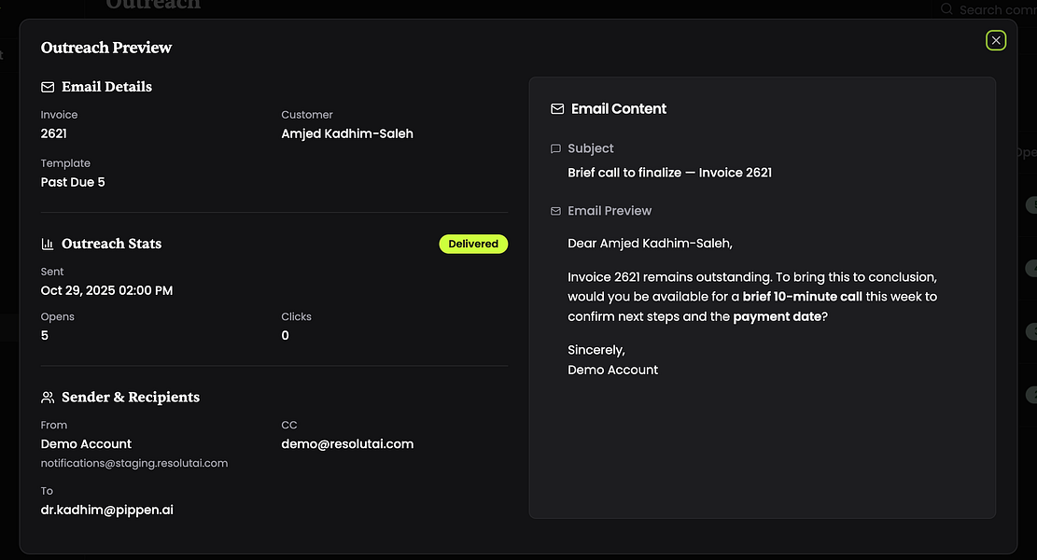Click the Email Content envelope icon

point(557,109)
